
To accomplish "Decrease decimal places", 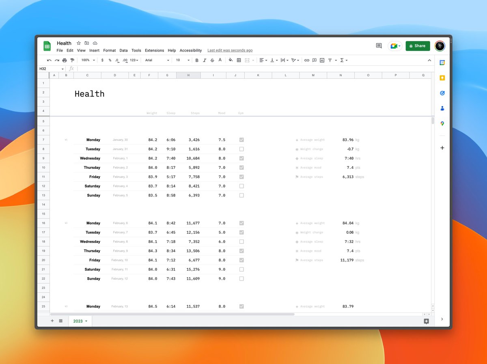I will (x=117, y=60).
